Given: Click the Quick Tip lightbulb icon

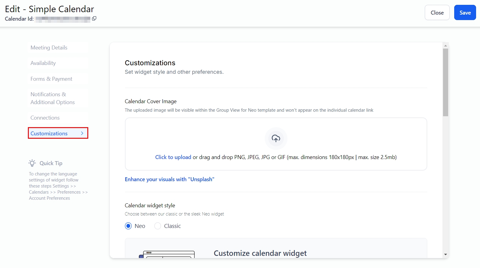Looking at the screenshot, I should point(32,163).
